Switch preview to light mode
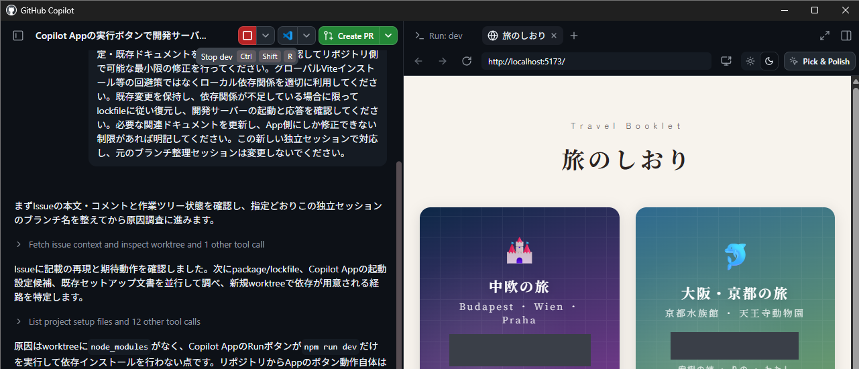 click(x=750, y=61)
